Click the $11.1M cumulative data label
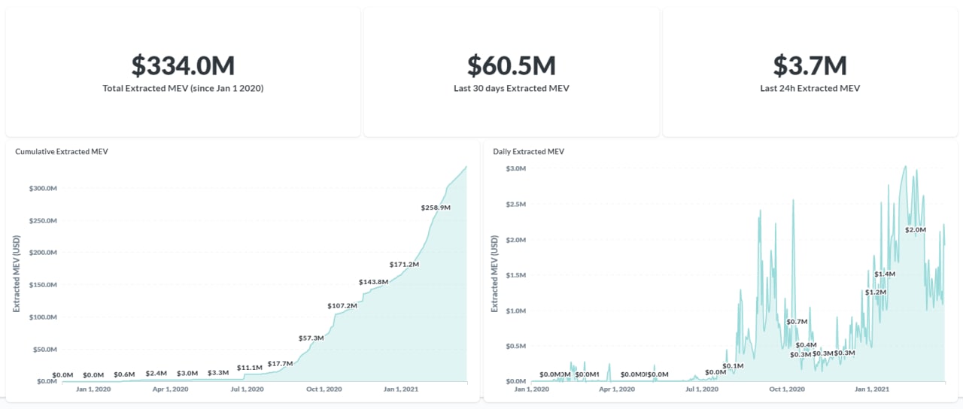The image size is (963, 409). (249, 368)
